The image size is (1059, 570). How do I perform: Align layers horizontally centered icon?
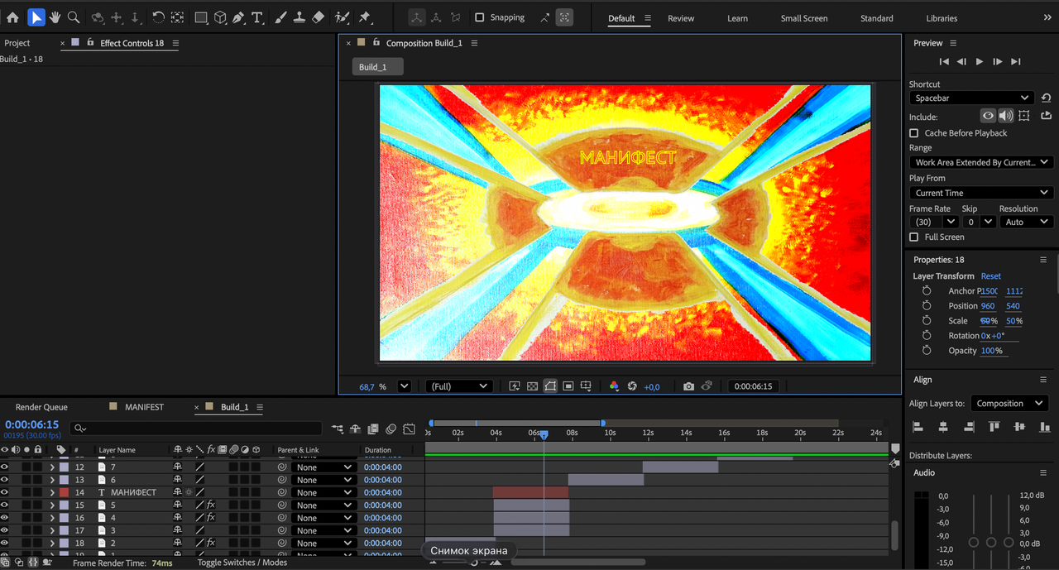click(943, 427)
